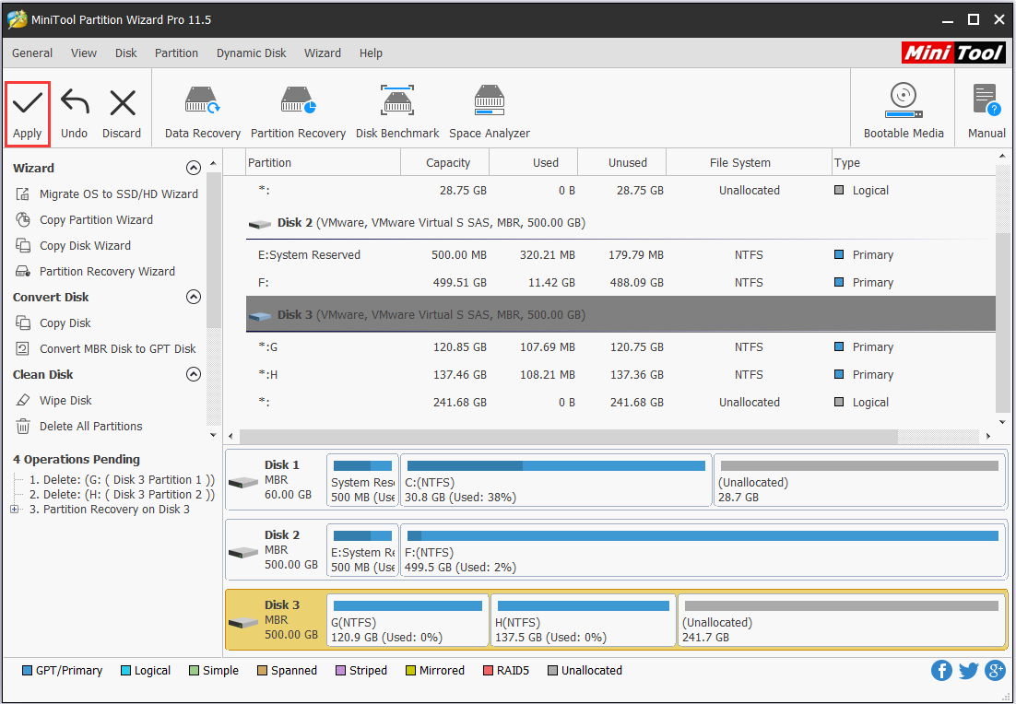Sort the list by the Type column header
Screen dimensions: 1016x704
pos(914,162)
